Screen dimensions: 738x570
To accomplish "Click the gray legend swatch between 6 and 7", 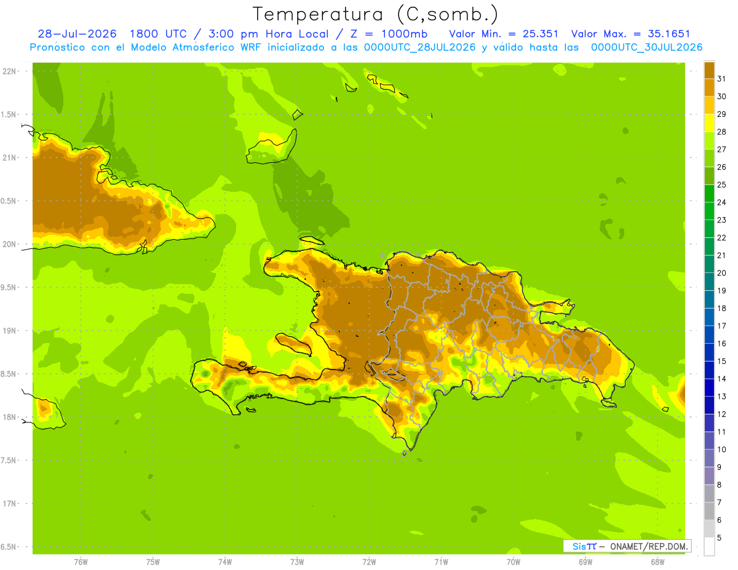I will click(709, 512).
